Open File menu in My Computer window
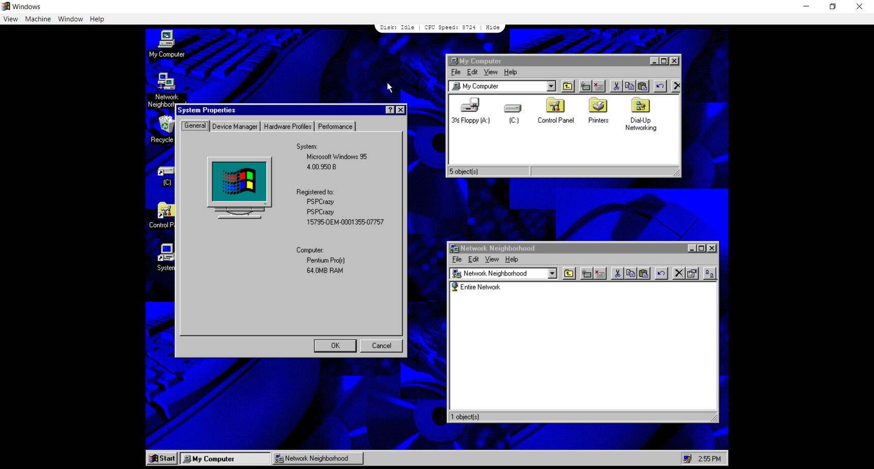The height and width of the screenshot is (469, 874). point(456,72)
